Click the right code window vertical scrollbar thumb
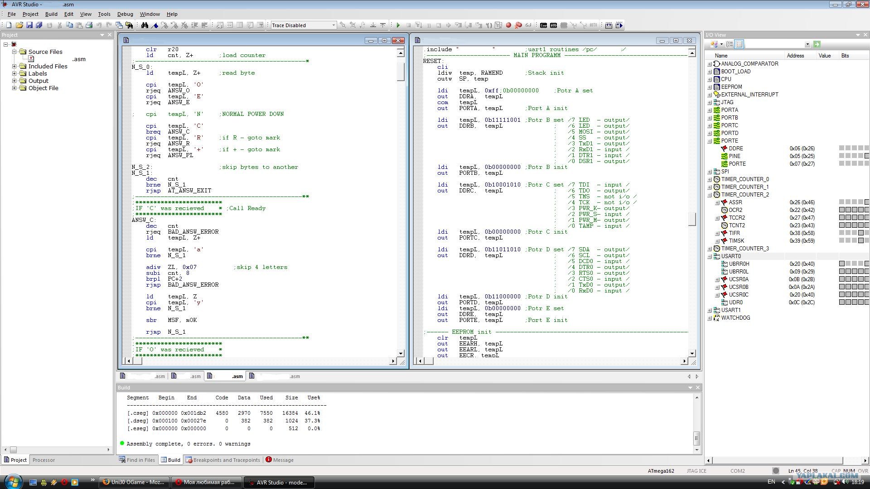Image resolution: width=870 pixels, height=489 pixels. pyautogui.click(x=692, y=219)
